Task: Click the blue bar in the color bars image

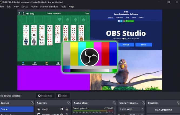Action: pyautogui.click(x=113, y=54)
